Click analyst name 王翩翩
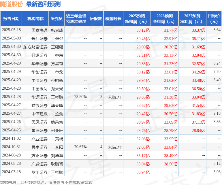The height and width of the screenshot is (185, 222). click(57, 47)
